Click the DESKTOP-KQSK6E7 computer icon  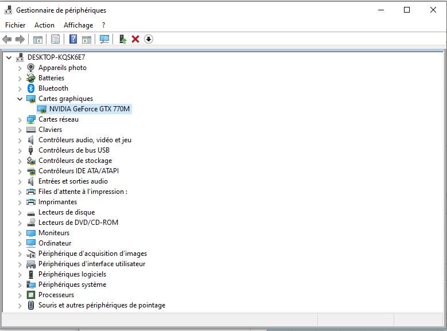pos(20,57)
